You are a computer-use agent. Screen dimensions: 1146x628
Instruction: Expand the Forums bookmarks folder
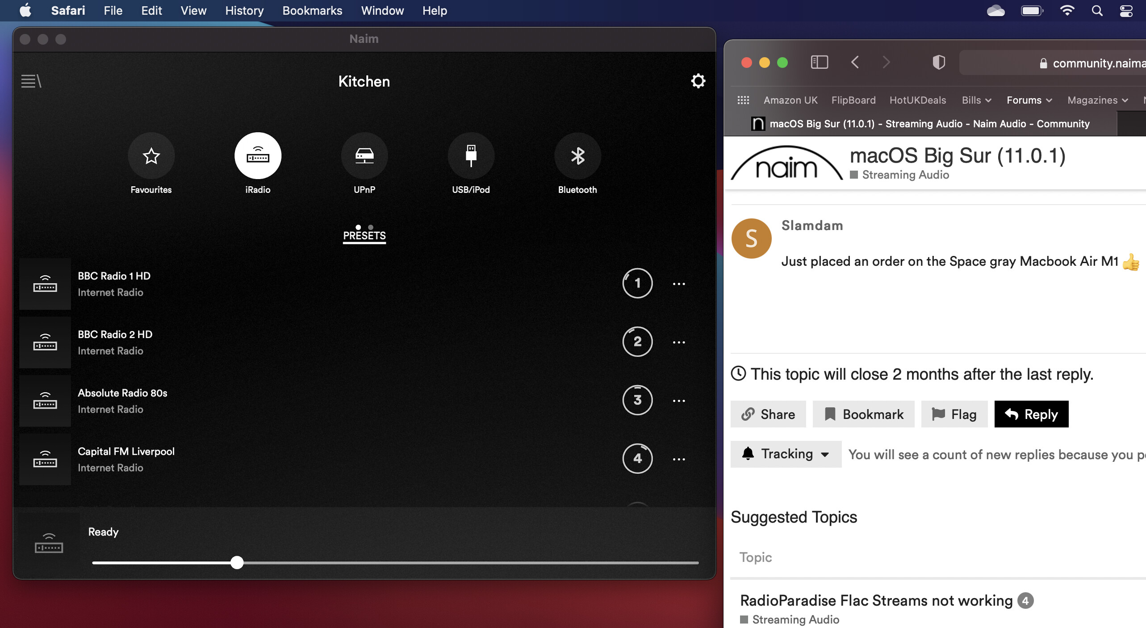click(x=1029, y=100)
